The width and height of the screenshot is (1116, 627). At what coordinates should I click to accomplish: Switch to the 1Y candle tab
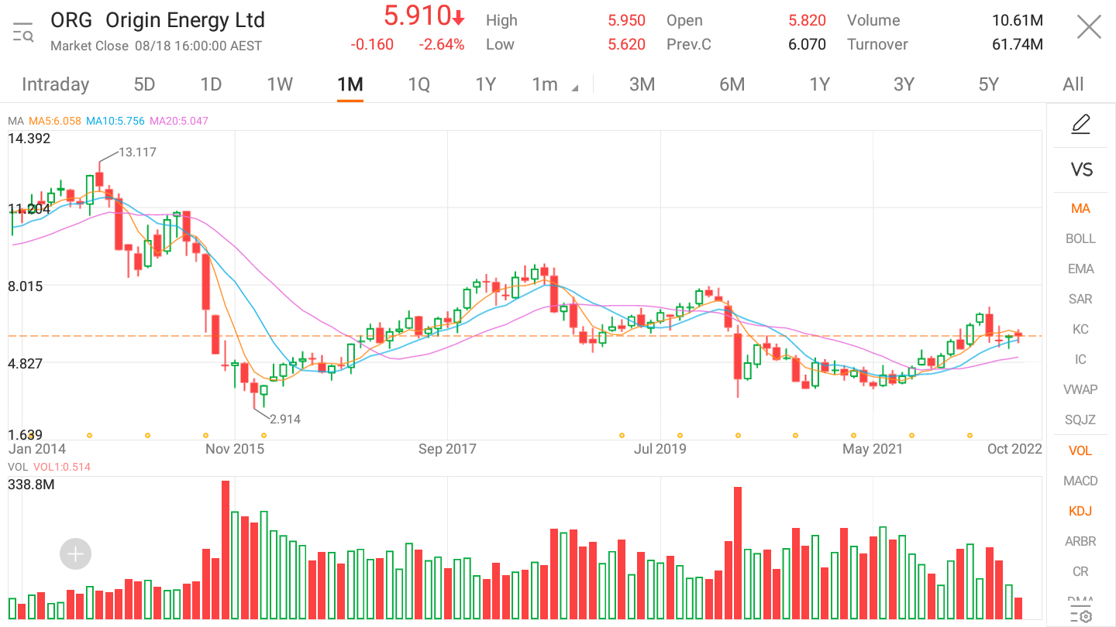point(486,84)
